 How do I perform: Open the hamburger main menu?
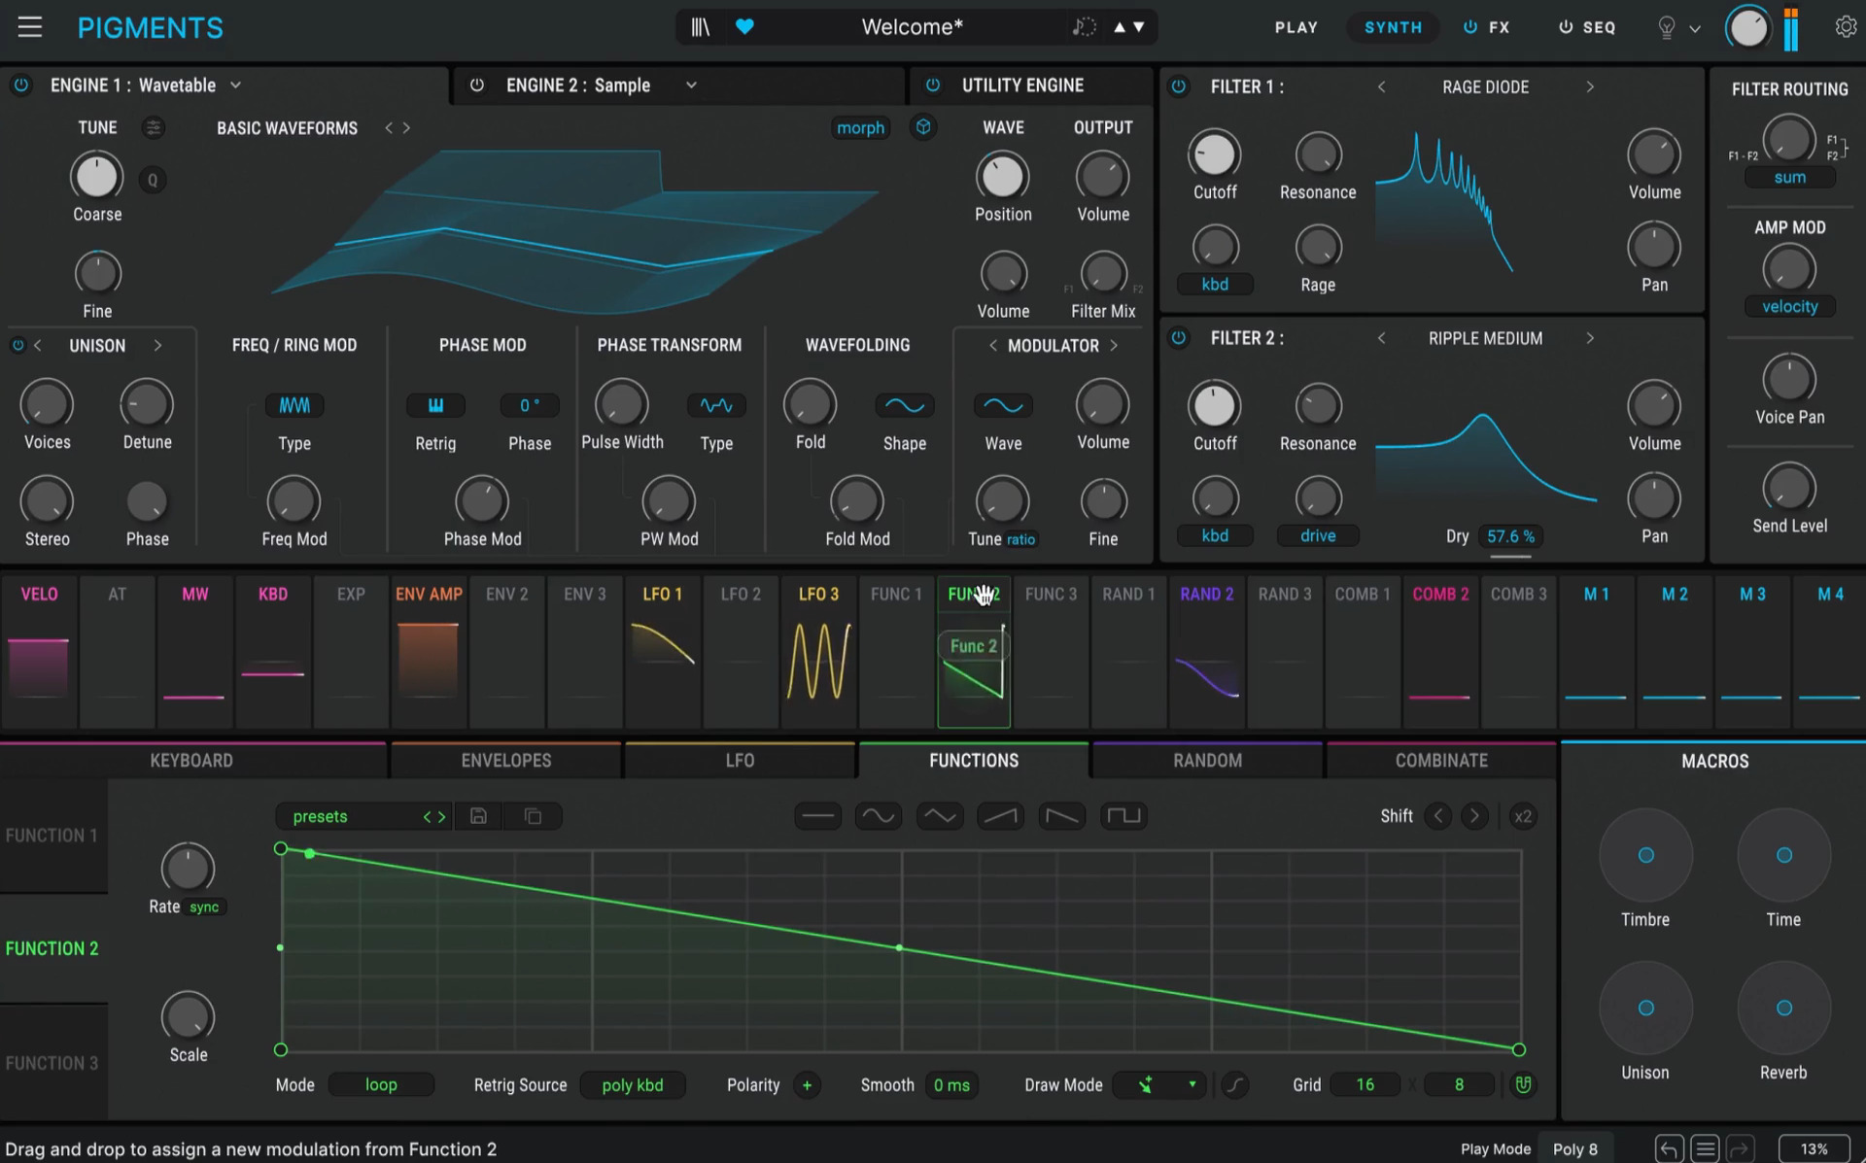pyautogui.click(x=30, y=27)
